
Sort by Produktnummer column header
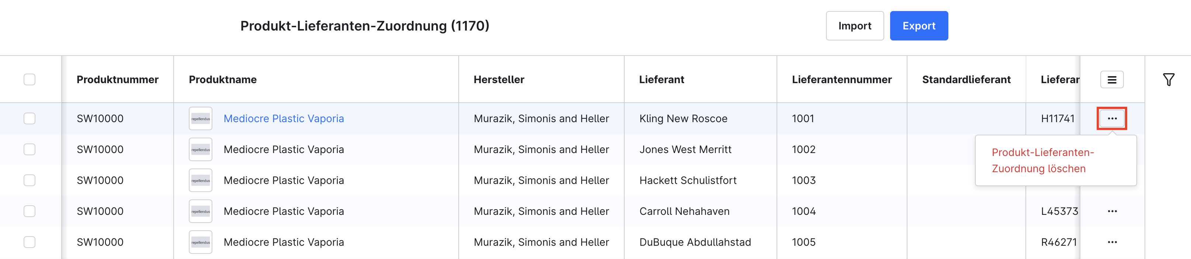(117, 80)
